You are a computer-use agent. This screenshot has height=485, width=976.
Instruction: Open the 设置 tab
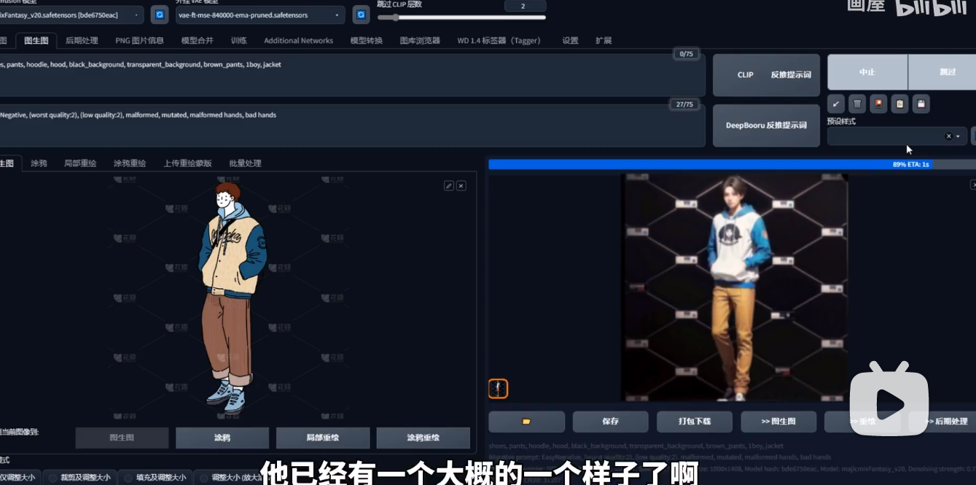tap(570, 41)
